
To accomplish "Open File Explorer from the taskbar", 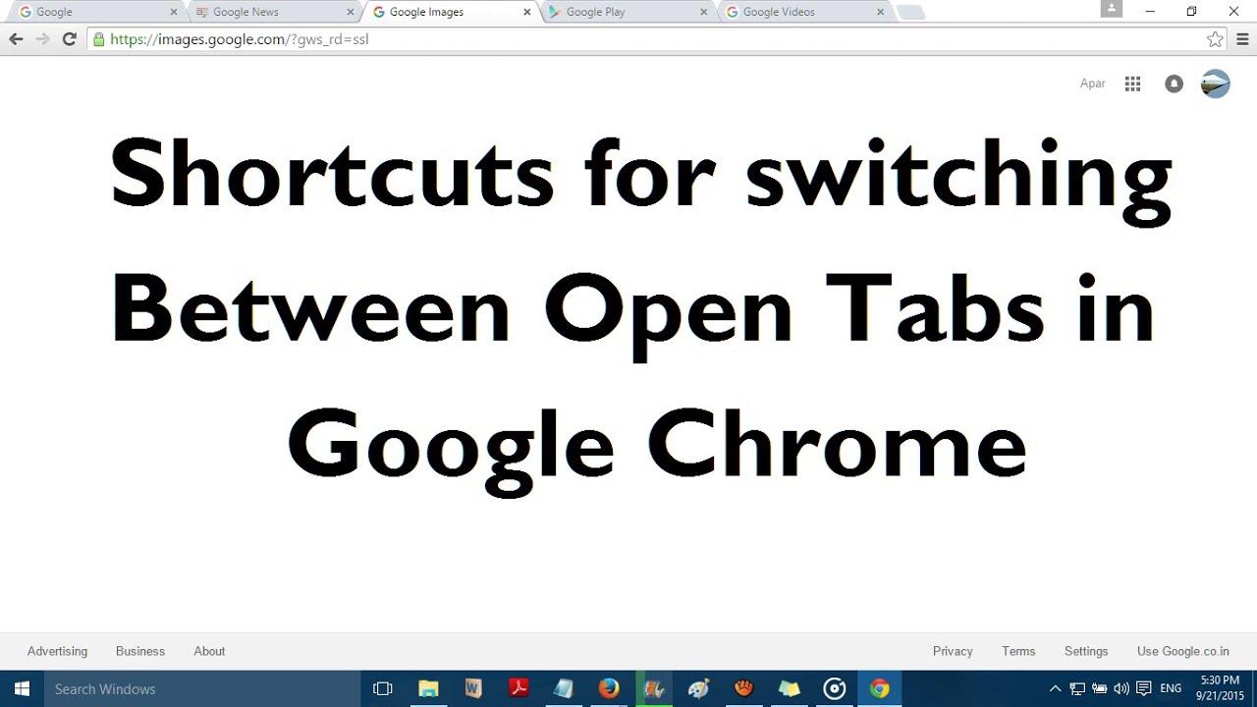I will (x=428, y=689).
